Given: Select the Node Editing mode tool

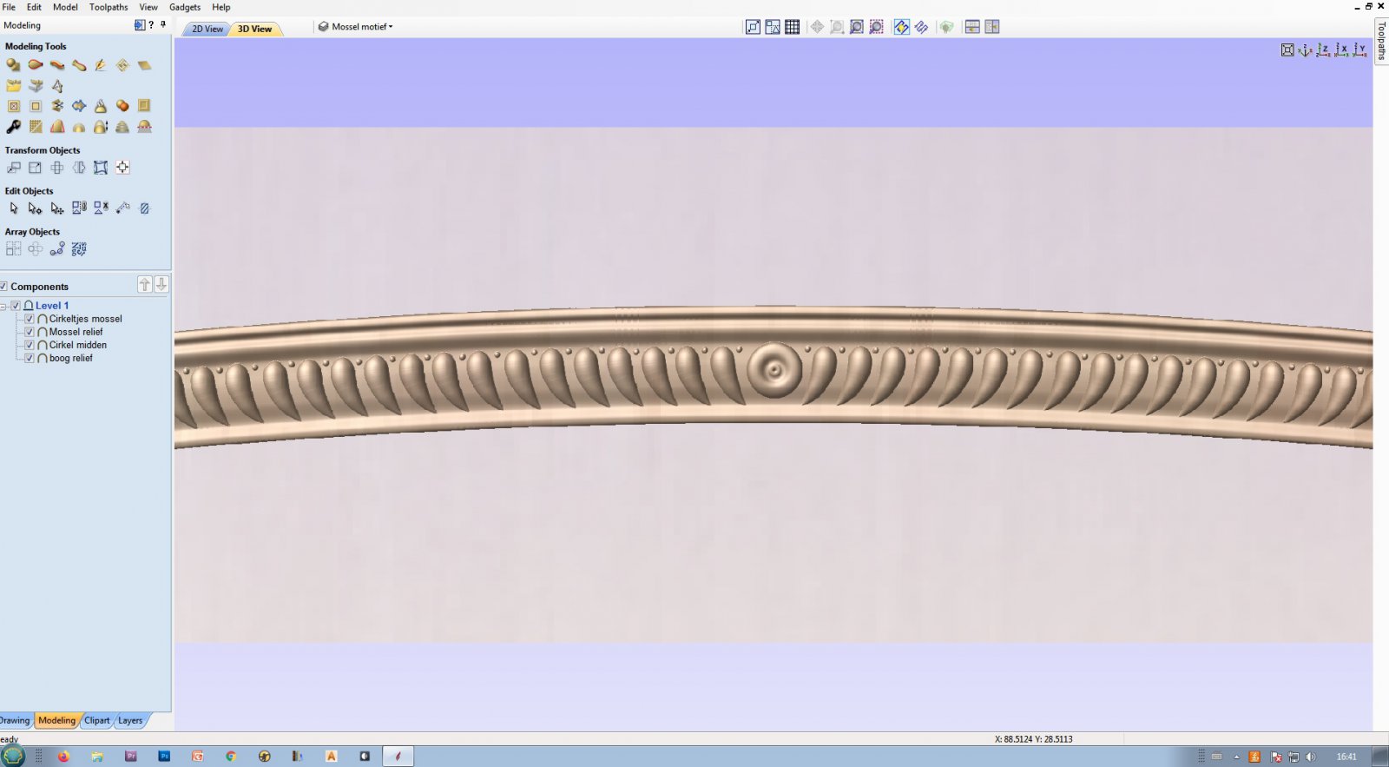Looking at the screenshot, I should point(36,208).
